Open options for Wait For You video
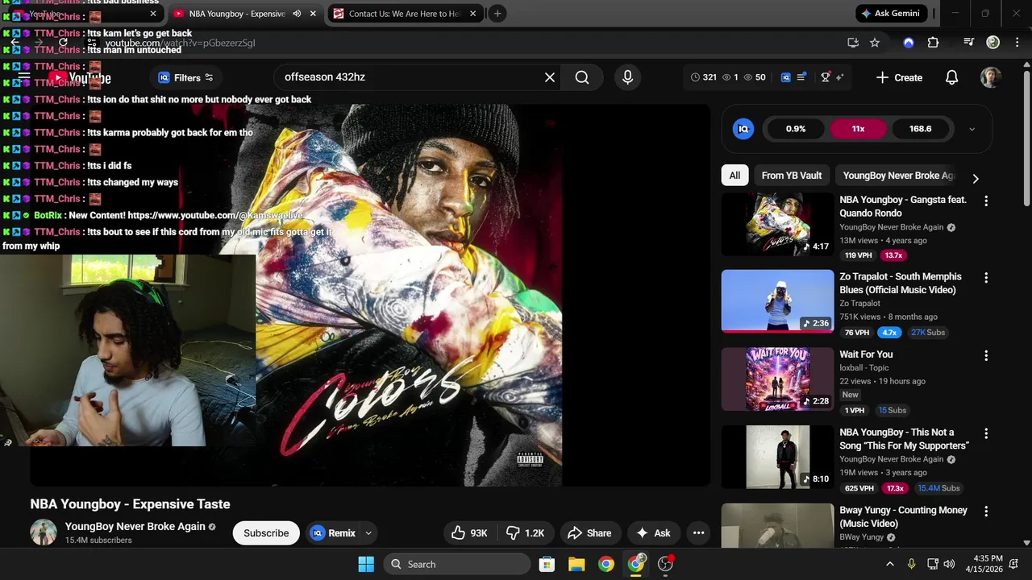 [x=986, y=355]
